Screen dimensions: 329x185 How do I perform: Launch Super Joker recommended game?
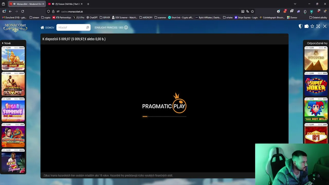point(316,84)
